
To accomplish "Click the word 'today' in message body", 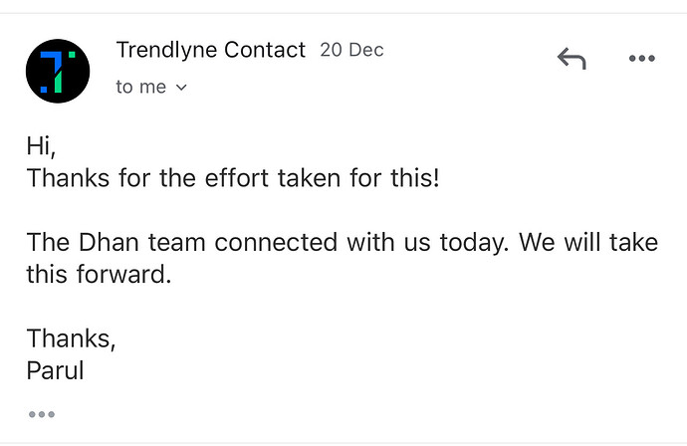I will coord(474,244).
